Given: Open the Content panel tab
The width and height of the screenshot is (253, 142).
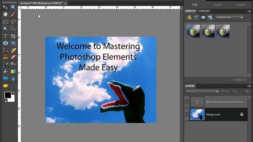Looking at the screenshot, I should (x=204, y=11).
